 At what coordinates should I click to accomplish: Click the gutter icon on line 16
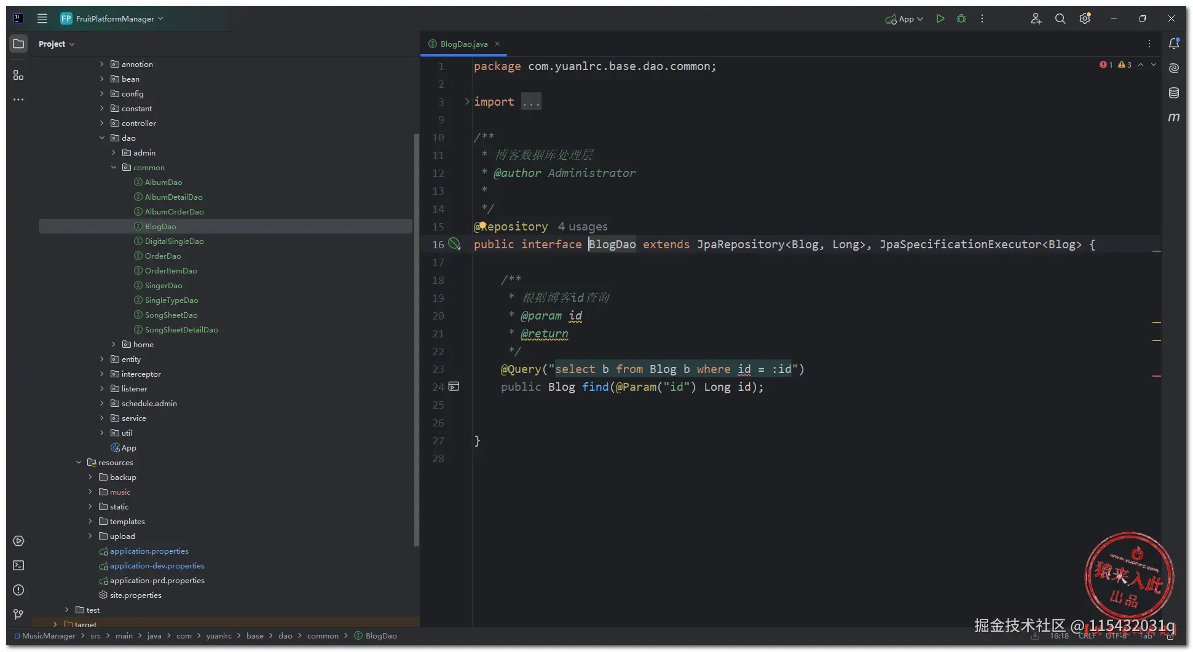pos(454,244)
